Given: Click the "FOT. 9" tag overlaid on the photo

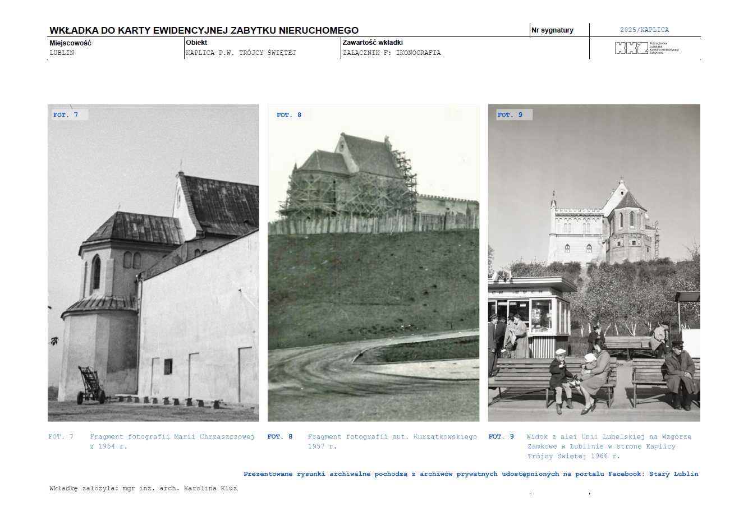Looking at the screenshot, I should point(510,114).
